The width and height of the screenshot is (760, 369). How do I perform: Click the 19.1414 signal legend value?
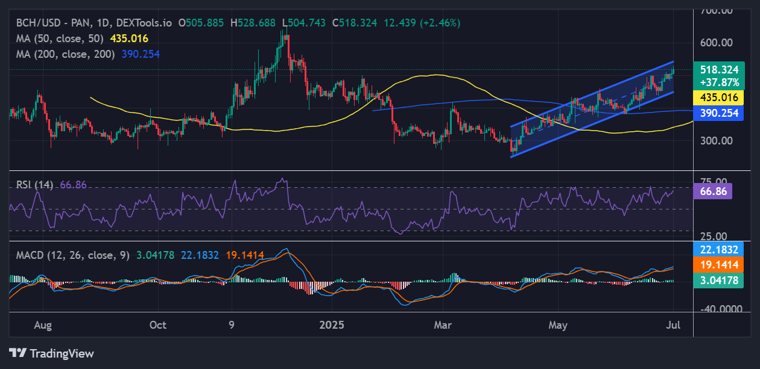(245, 255)
